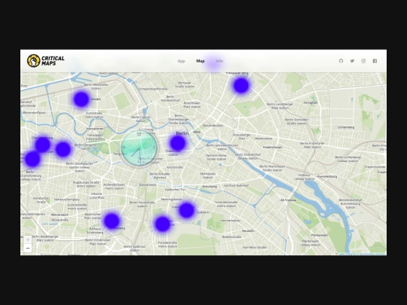Viewport: 407px width, 305px height.
Task: Zoom out with the minus button
Action: [28, 249]
